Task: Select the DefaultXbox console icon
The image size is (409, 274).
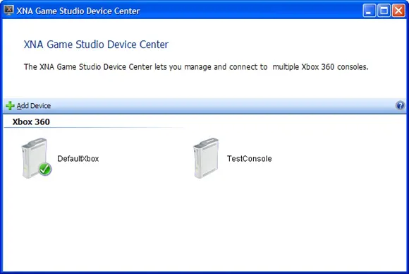Action: point(36,158)
